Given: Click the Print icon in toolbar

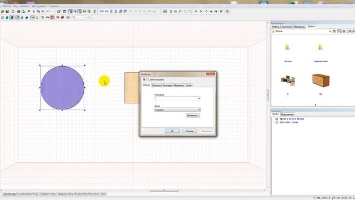Looking at the screenshot, I should tap(18, 11).
